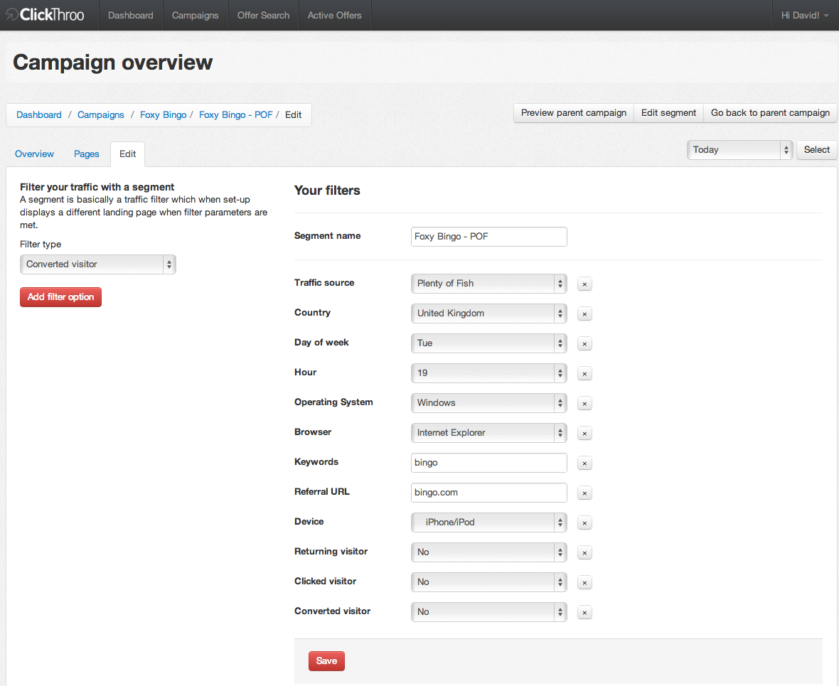
Task: Delete the Keywords filter row
Action: [584, 463]
